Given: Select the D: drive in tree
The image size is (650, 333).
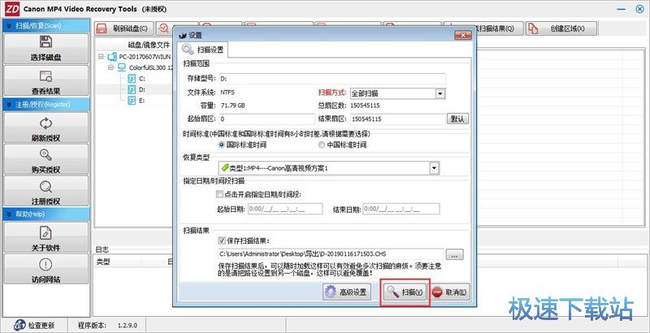Looking at the screenshot, I should coord(136,89).
